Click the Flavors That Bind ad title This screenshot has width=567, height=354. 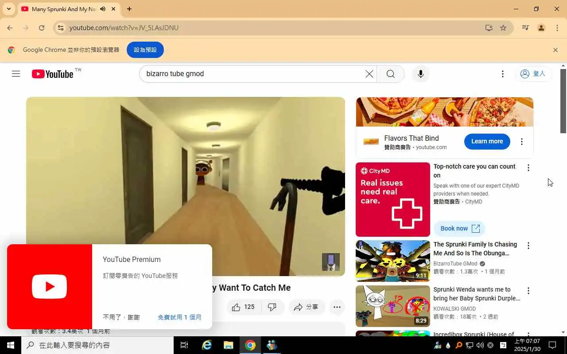(x=411, y=138)
